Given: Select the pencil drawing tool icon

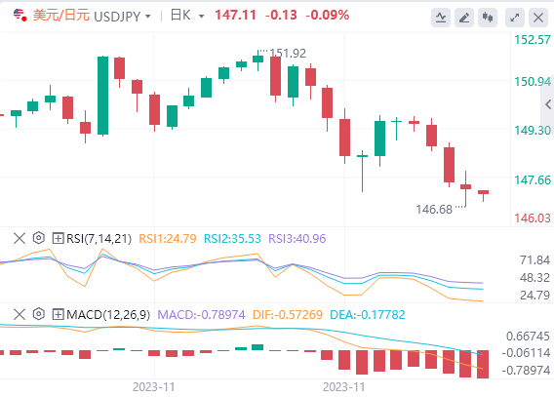Looking at the screenshot, I should click(x=464, y=18).
